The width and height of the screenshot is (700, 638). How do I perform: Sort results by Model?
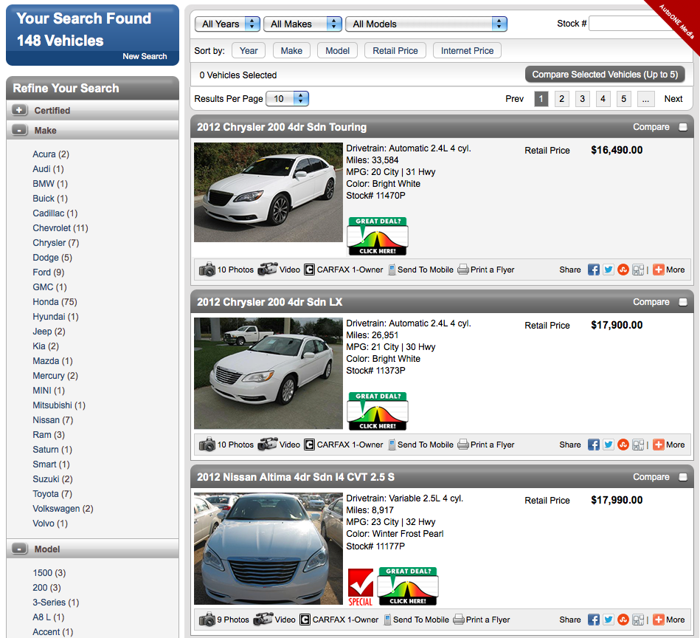338,51
